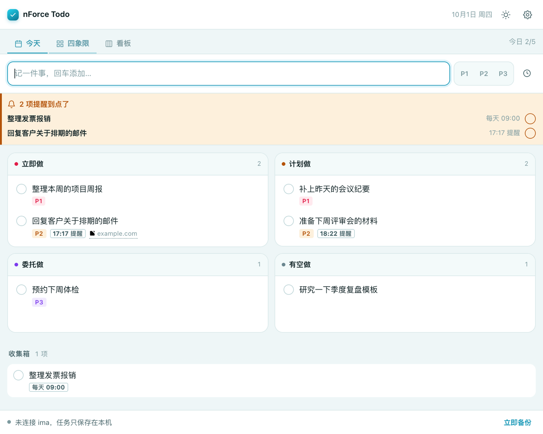Switch to the 今天 tab
This screenshot has width=543, height=434.
(28, 43)
